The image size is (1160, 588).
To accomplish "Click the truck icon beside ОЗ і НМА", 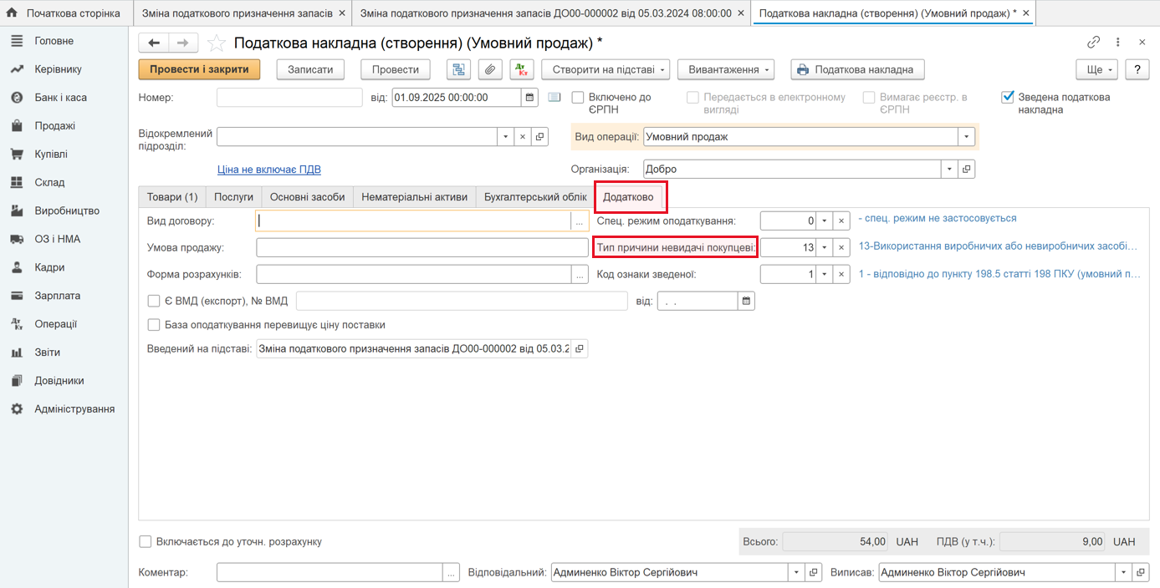I will (x=17, y=240).
